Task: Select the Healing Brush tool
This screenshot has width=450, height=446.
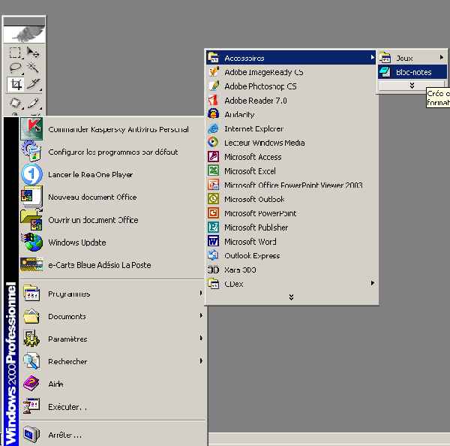Action: (16, 103)
